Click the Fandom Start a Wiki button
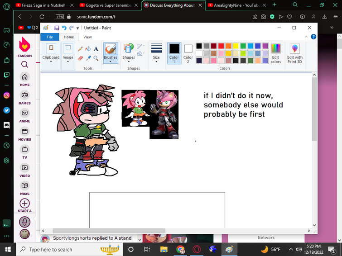The width and height of the screenshot is (342, 256). (x=24, y=205)
